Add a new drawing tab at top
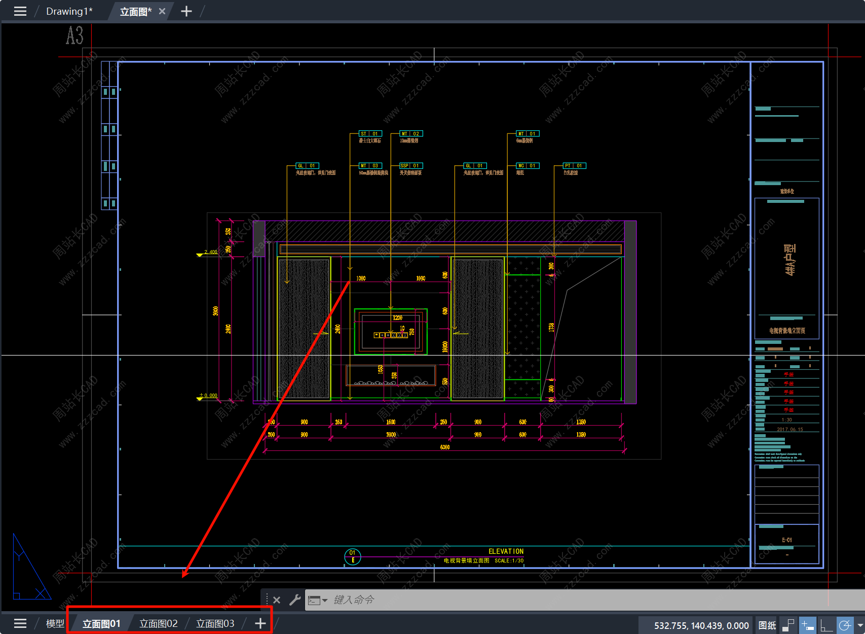865x634 pixels. (x=186, y=11)
